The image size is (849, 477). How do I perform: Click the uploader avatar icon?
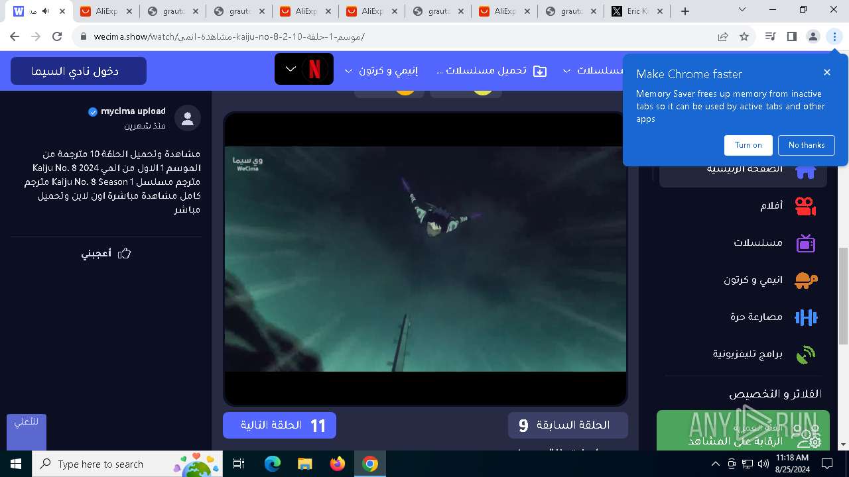tap(188, 118)
